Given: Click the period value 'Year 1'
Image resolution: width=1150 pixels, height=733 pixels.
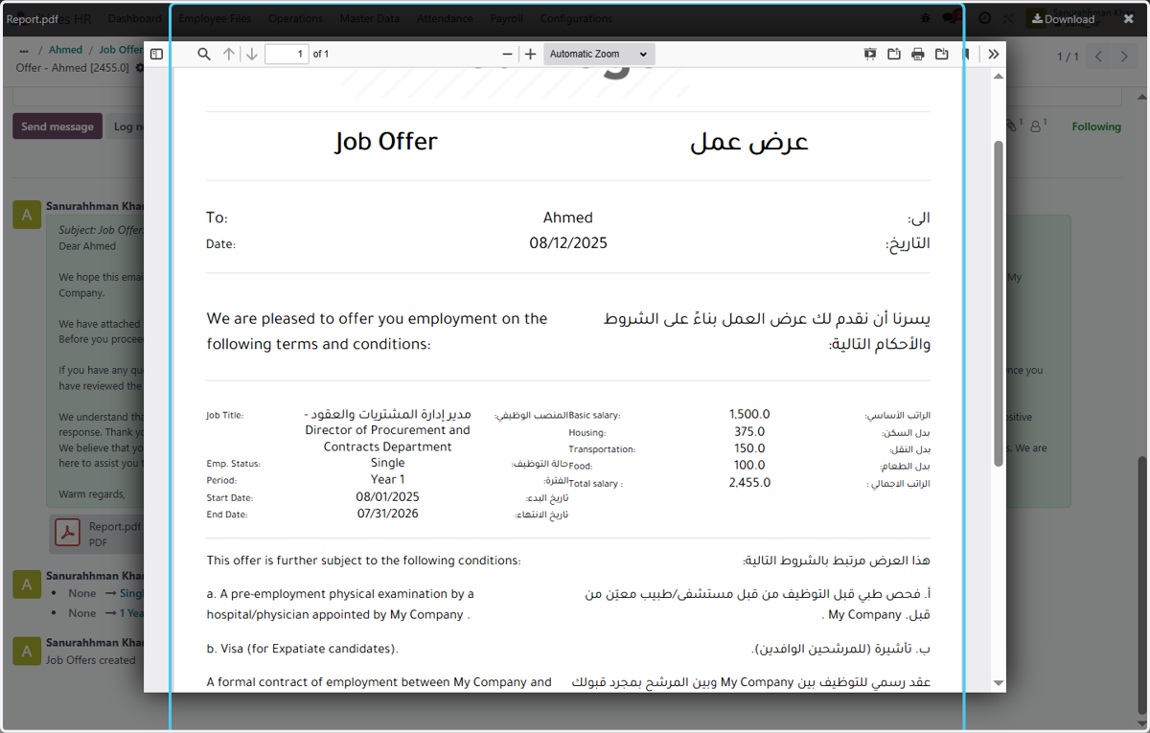Looking at the screenshot, I should pyautogui.click(x=388, y=479).
